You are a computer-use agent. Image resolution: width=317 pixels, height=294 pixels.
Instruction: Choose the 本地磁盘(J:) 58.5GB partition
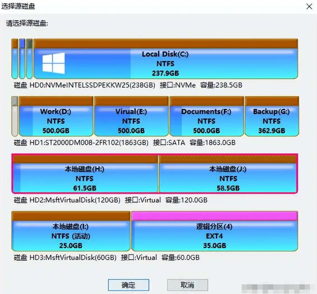228,173
